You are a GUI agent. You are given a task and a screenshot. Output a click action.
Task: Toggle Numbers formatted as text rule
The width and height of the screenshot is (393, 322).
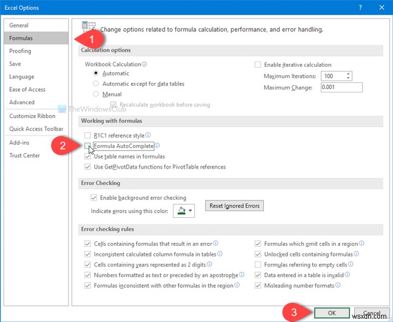point(87,275)
